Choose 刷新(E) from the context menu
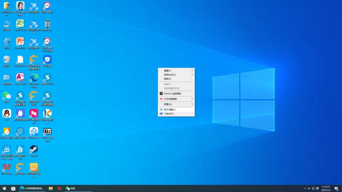 (x=176, y=79)
